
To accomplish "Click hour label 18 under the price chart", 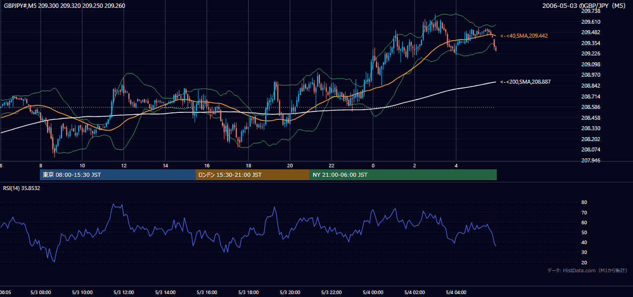I will click(x=249, y=166).
